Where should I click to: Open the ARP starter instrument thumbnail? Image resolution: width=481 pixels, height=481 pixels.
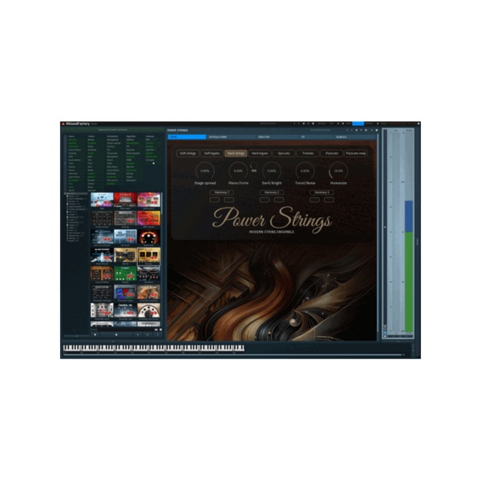(x=148, y=218)
